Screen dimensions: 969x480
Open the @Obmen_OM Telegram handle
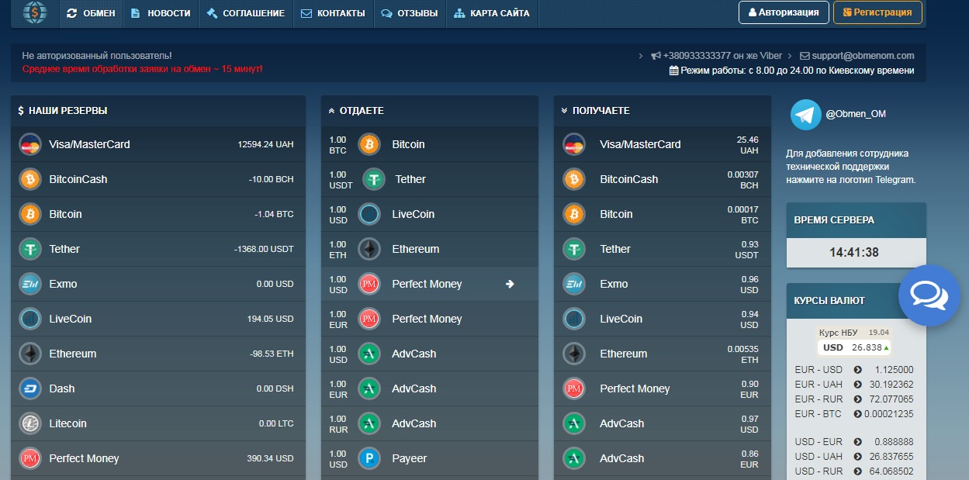click(x=856, y=114)
